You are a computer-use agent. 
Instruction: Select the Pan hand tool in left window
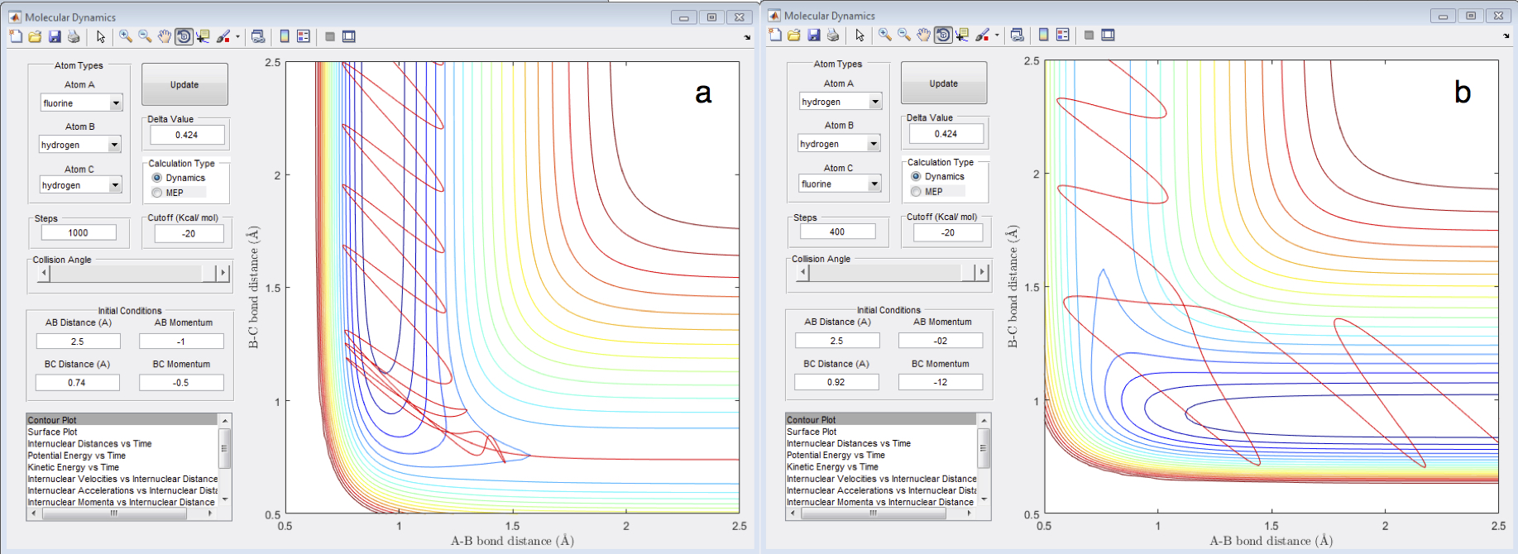pyautogui.click(x=164, y=36)
